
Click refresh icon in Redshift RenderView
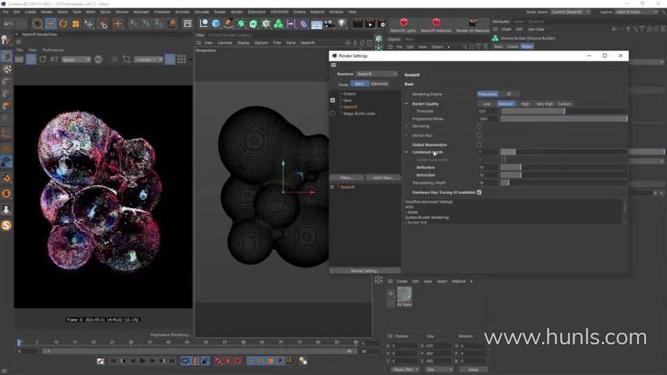pyautogui.click(x=43, y=60)
